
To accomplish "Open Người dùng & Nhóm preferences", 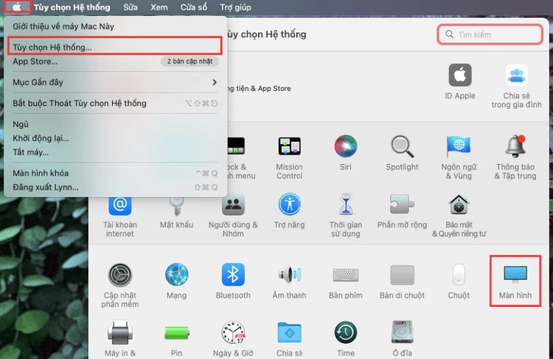I will (x=233, y=215).
